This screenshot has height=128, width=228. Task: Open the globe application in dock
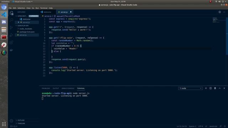click(4, 52)
